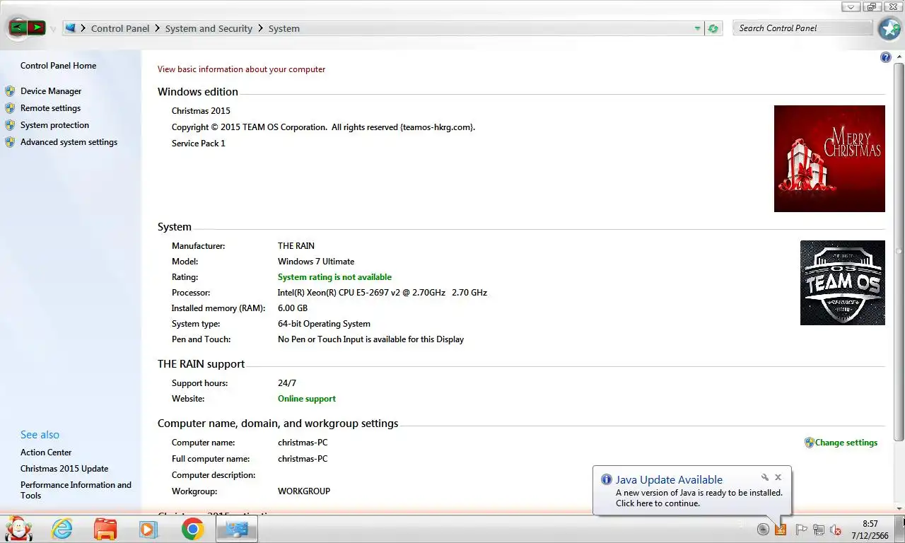The image size is (905, 543).
Task: Click 'WORKGROUP' value text
Action: pyautogui.click(x=304, y=491)
